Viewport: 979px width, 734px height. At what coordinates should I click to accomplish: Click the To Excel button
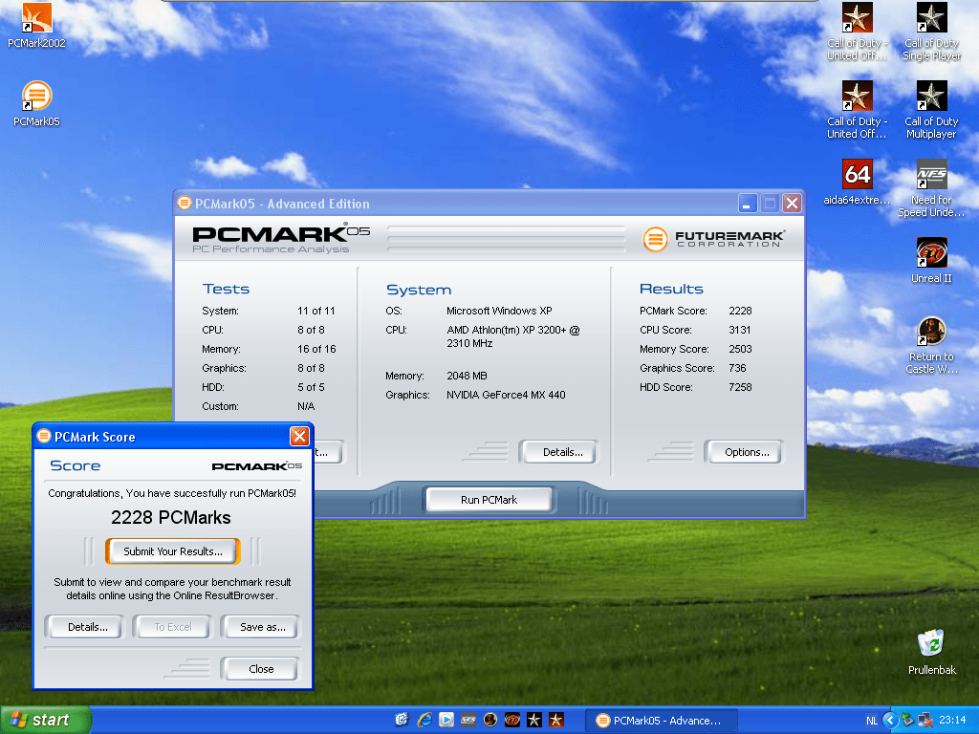tap(172, 627)
